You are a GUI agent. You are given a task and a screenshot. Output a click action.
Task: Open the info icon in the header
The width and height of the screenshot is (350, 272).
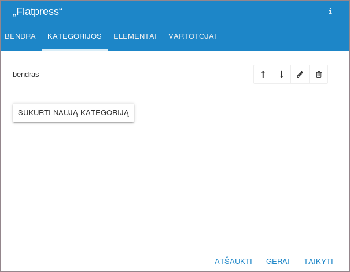330,11
